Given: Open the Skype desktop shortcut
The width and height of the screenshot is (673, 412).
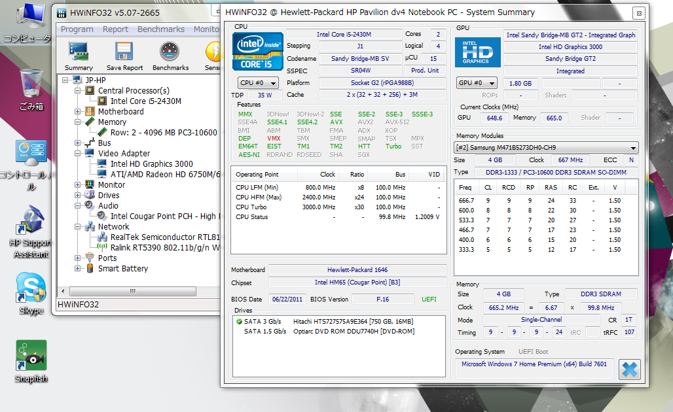Looking at the screenshot, I should pyautogui.click(x=31, y=293).
